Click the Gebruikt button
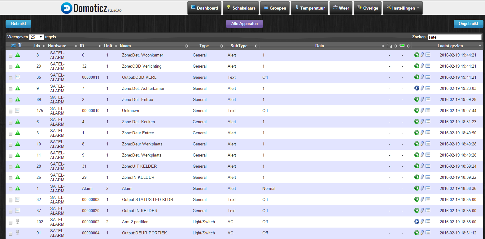The height and width of the screenshot is (239, 485). 18,24
